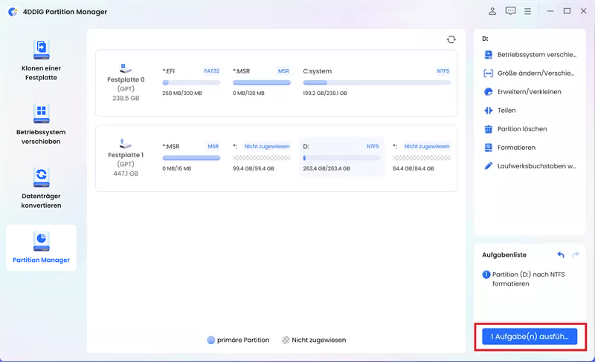
Task: Open Betriebssystem verschieben in the sidebar
Action: point(41,124)
